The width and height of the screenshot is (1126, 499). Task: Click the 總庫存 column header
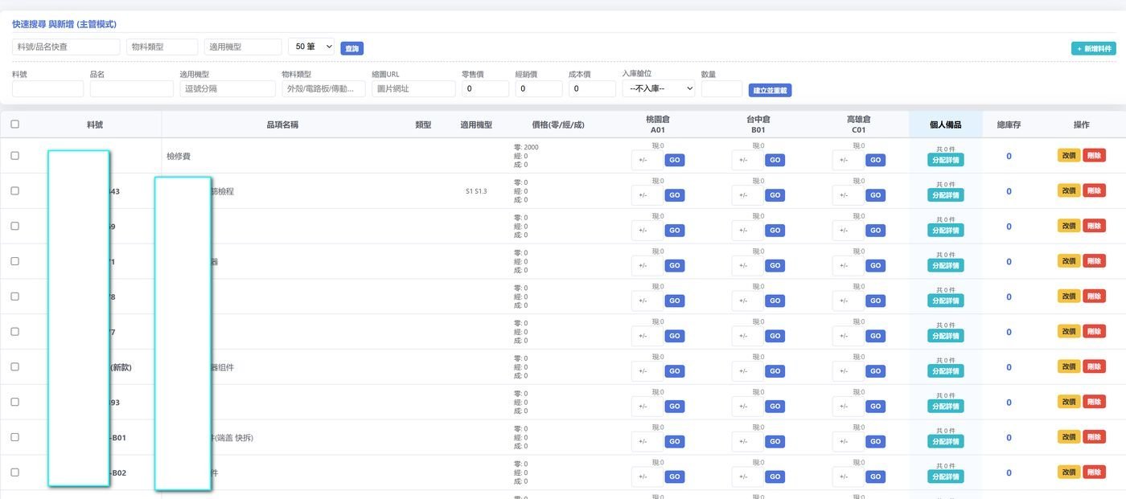[x=1009, y=125]
